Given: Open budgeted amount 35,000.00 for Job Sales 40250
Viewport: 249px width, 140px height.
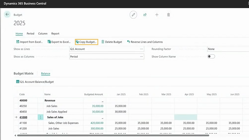Looking at the screenshot, I should click(x=98, y=106).
